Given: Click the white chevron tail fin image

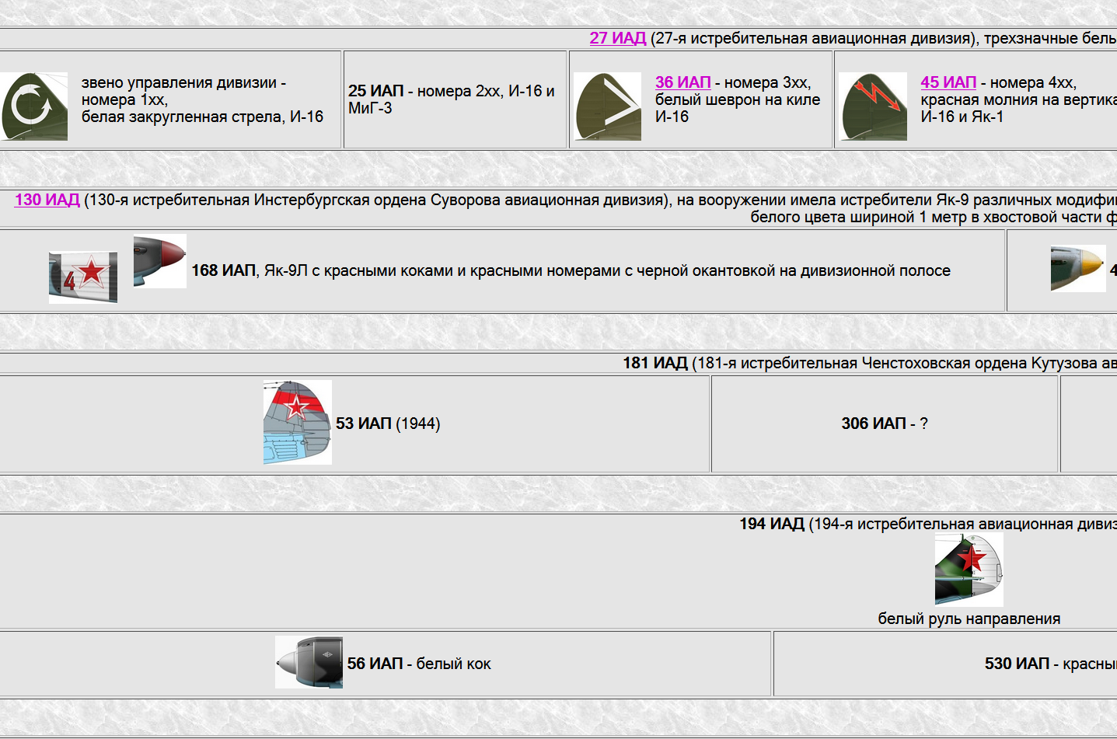Looking at the screenshot, I should click(607, 106).
